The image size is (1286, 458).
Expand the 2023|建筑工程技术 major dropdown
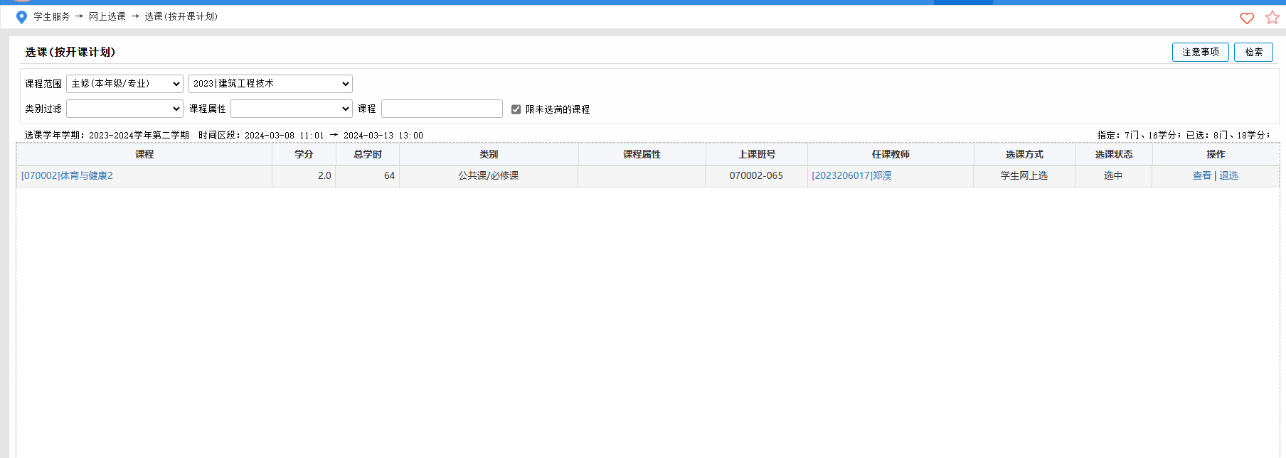click(x=270, y=84)
